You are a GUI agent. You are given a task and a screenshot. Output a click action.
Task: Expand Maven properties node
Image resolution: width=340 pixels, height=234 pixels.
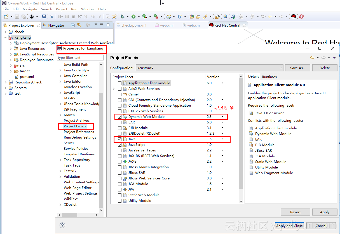pyautogui.click(x=60, y=115)
